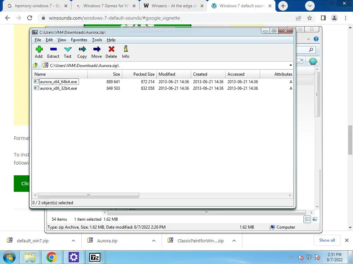Click Explorer search magnifier icon

coord(311,49)
